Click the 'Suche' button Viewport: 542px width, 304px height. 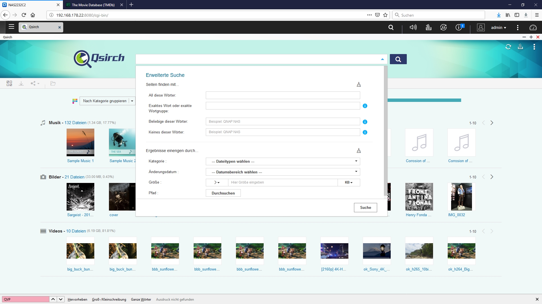365,207
